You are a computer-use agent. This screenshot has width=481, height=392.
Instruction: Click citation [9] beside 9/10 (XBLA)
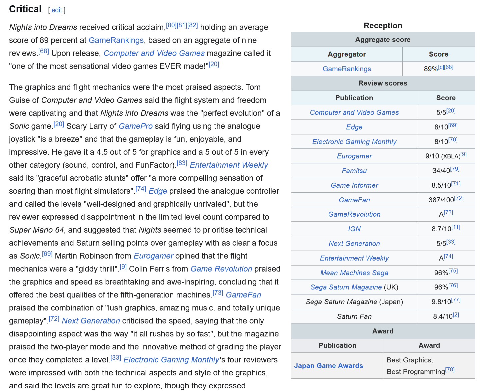464,154
